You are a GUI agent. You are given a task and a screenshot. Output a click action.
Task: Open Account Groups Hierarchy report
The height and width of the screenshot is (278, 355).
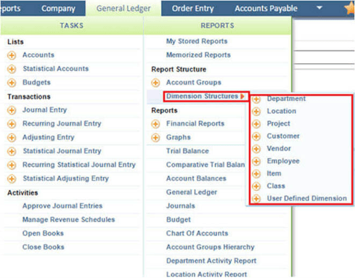[x=210, y=247]
